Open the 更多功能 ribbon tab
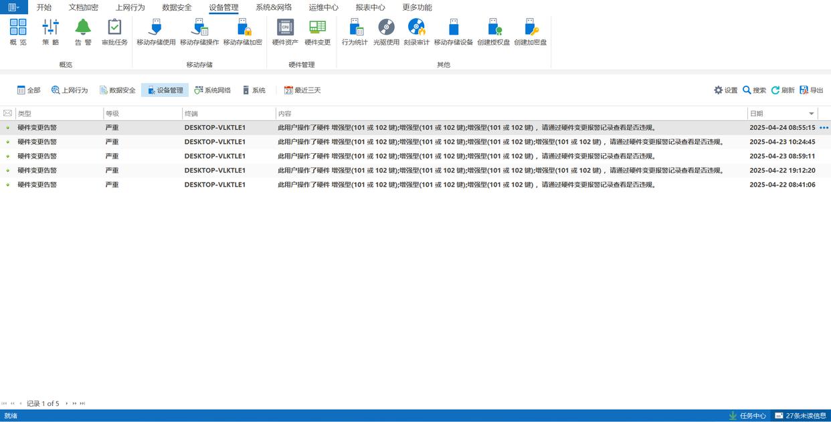Screen dimensions: 831x422 [x=418, y=7]
